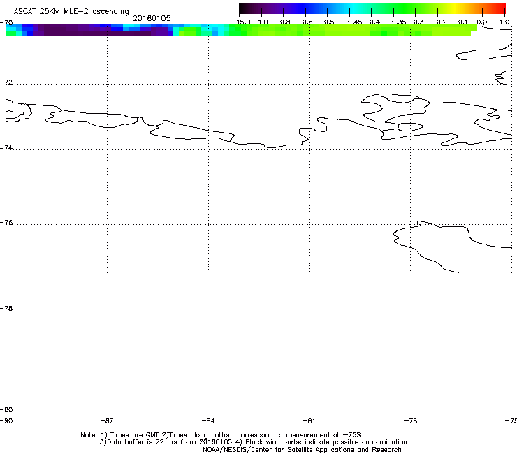Select the '-0.2' color scale label
The width and height of the screenshot is (517, 454).
click(x=439, y=22)
